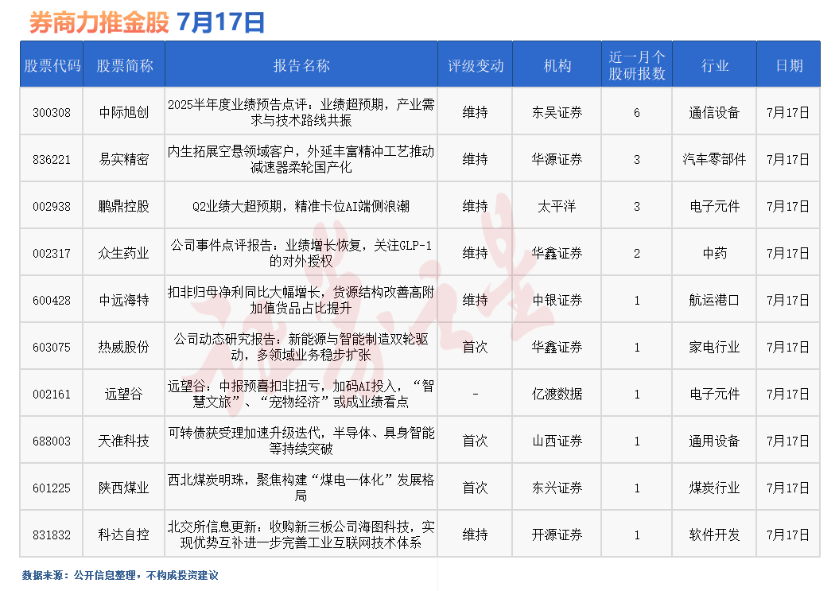Click the 评级变动 column header
835x591 pixels.
(476, 65)
